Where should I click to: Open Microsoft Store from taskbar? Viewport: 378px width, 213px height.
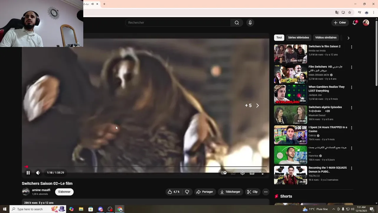91,209
